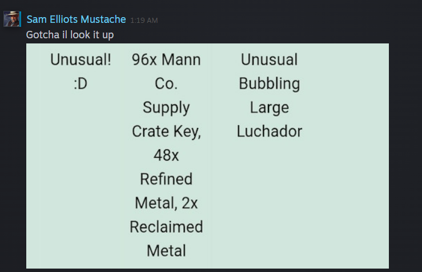Click the blue status bar beside avatar
Screen dimensions: 422x272
(x=20, y=19)
